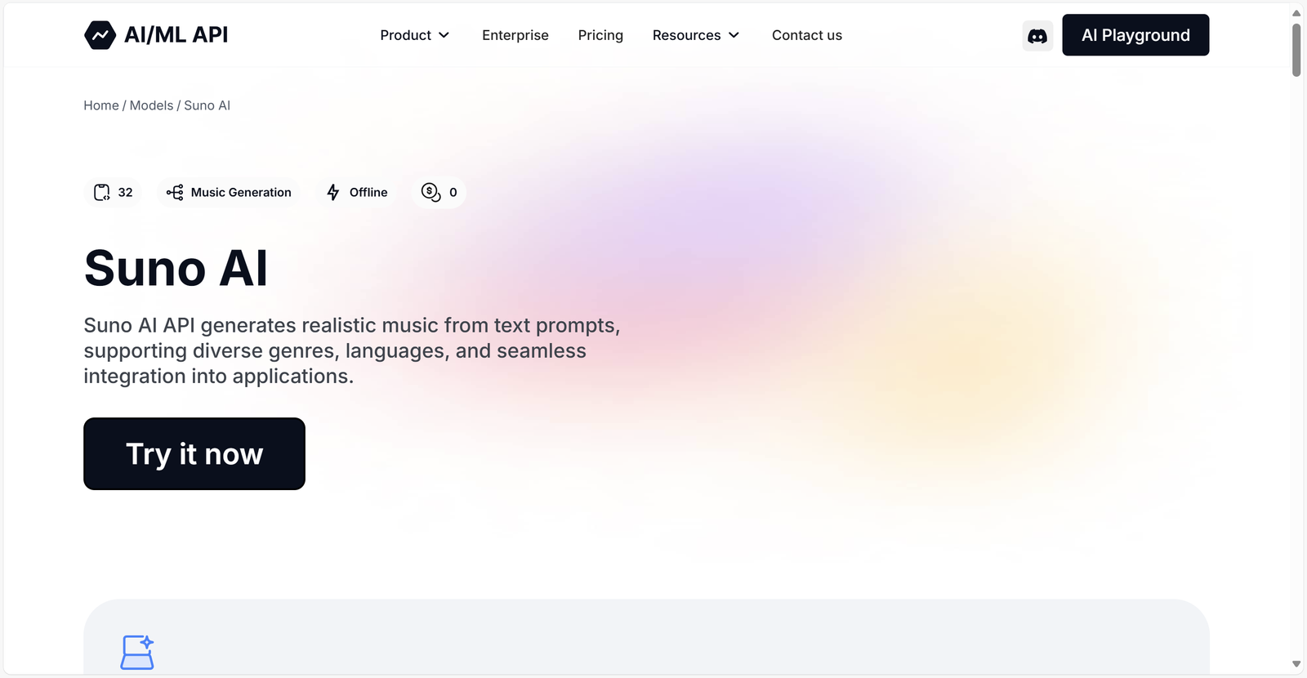Click the lightning bolt Offline icon
This screenshot has width=1307, height=678.
point(333,193)
